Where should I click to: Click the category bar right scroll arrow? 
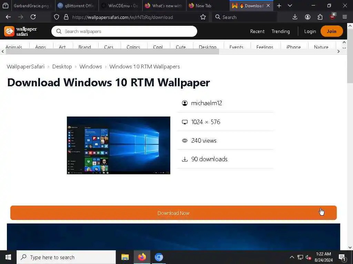(x=339, y=52)
